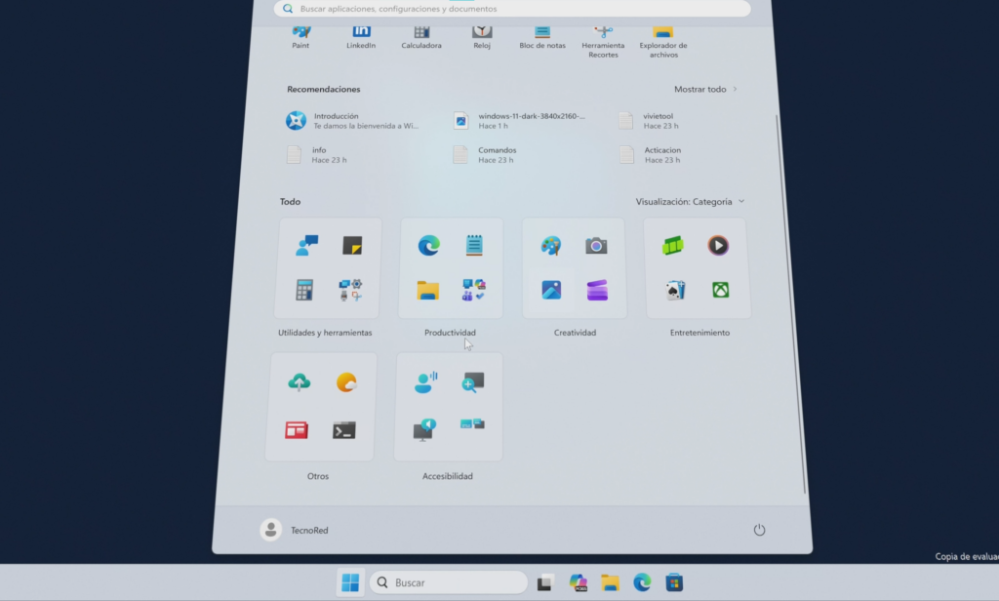Open Task View from the taskbar
Image resolution: width=999 pixels, height=601 pixels.
pos(545,582)
